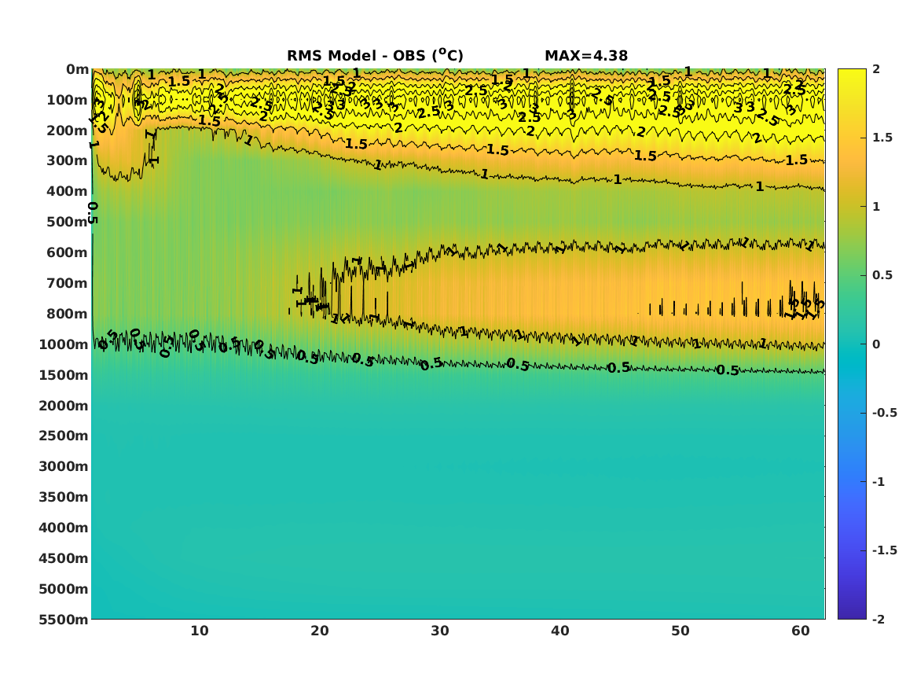Click the x-axis tick label '20'
The width and height of the screenshot is (917, 688).
[320, 631]
